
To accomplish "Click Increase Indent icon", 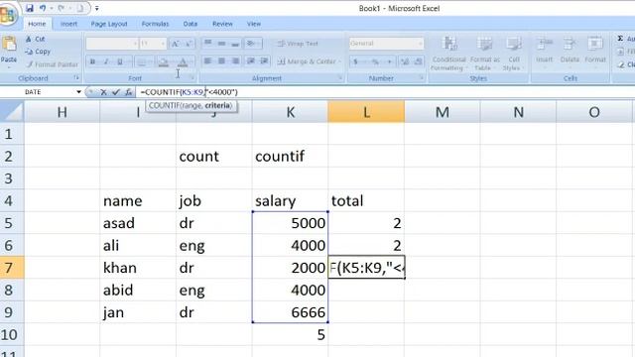I will (265, 60).
